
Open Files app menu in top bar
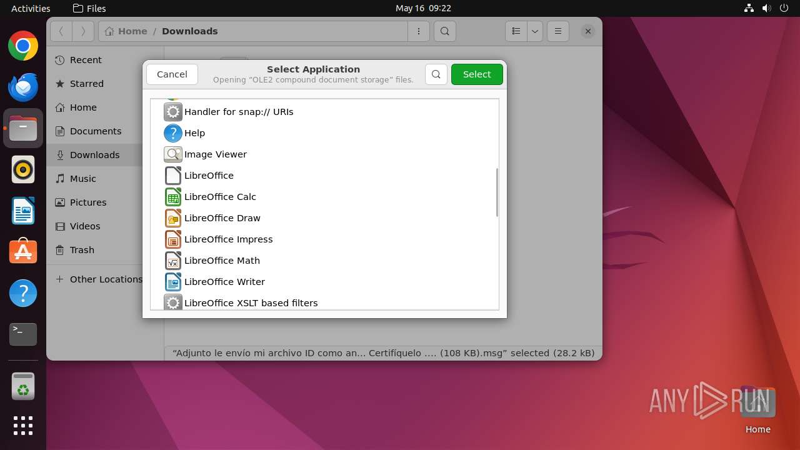click(x=89, y=8)
